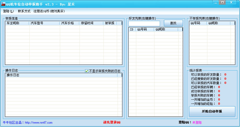Click the red car app icon in title bar
Image resolution: width=240 pixels, height=127 pixels.
pyautogui.click(x=3, y=4)
